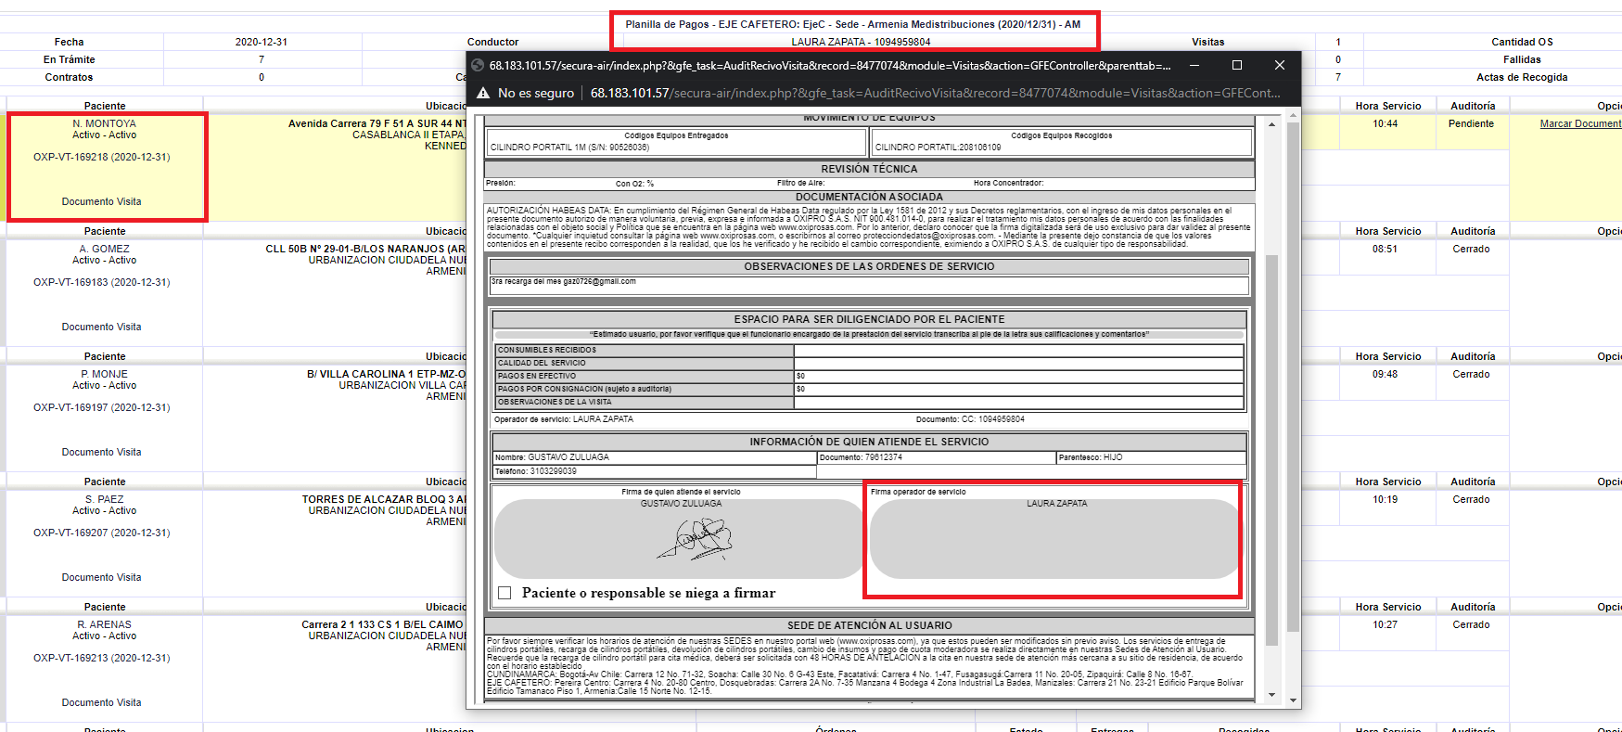Click the popup address bar URL

(x=935, y=93)
